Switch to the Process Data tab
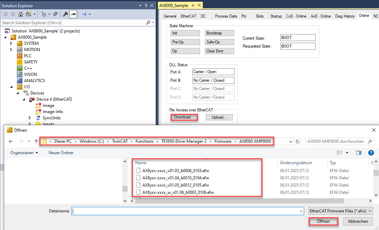The height and width of the screenshot is (230, 379). 226,16
